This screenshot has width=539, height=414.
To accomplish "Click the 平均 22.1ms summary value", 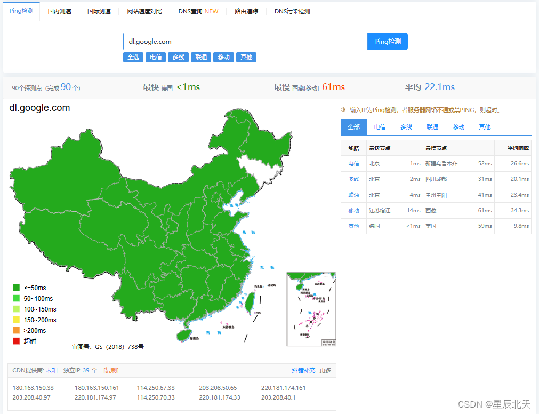I will pos(439,87).
